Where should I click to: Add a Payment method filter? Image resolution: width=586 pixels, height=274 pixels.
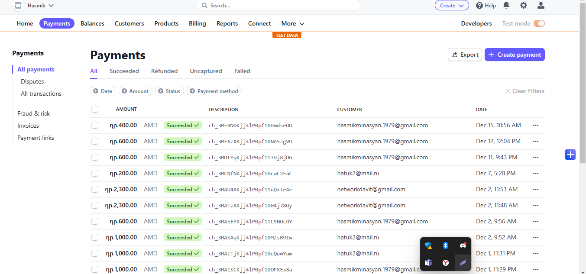tap(214, 91)
